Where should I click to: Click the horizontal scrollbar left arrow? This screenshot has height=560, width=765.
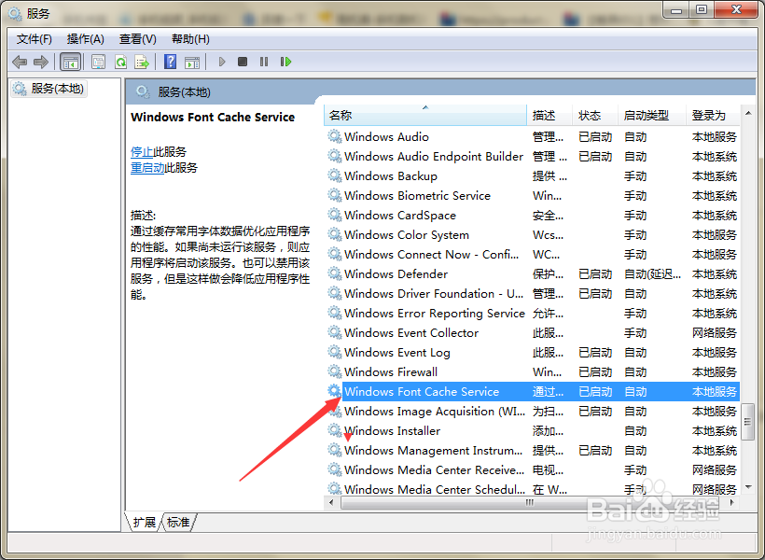tap(332, 502)
